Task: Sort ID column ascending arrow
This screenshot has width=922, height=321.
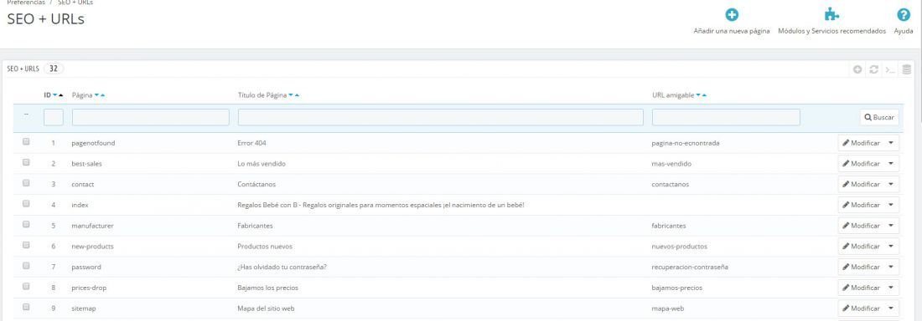Action: point(61,95)
